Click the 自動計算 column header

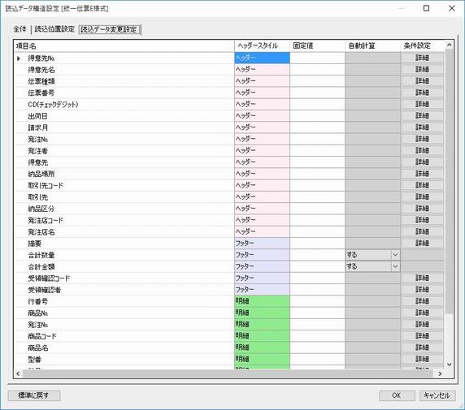[372, 45]
